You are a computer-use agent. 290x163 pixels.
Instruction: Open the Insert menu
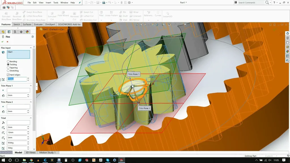48,3
